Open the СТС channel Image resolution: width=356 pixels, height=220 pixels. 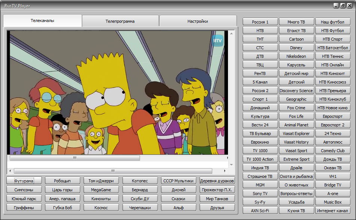260,48
